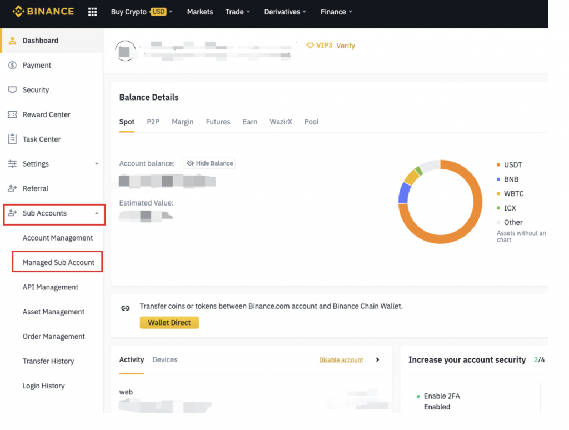Click the BNB blue legend swatch
The height and width of the screenshot is (430, 569).
click(498, 179)
